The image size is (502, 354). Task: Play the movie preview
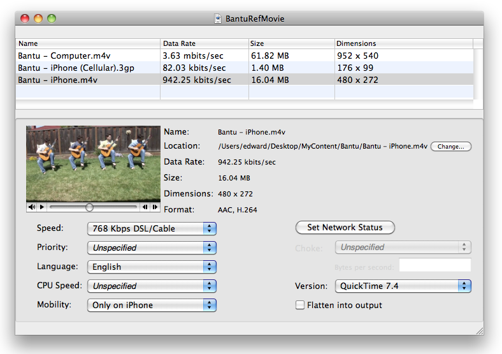click(42, 207)
